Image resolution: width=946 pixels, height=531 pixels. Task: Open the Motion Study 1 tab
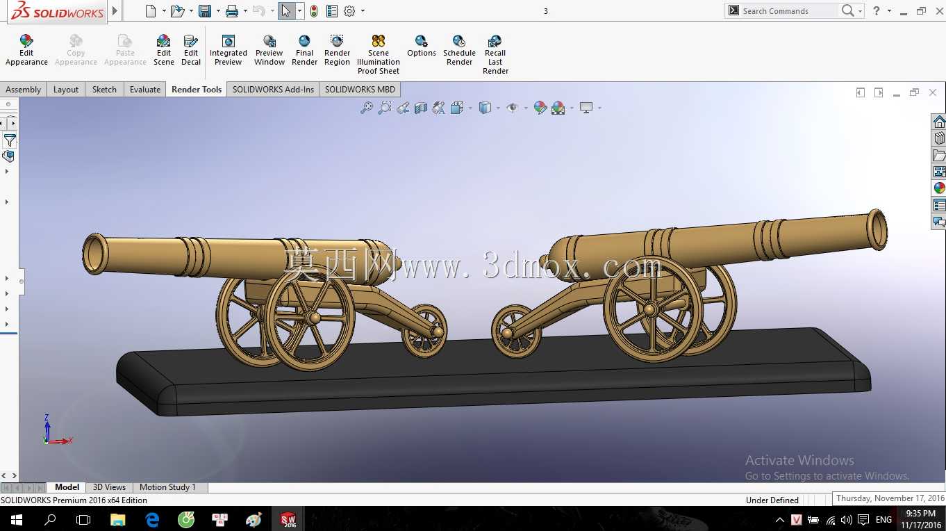point(167,487)
